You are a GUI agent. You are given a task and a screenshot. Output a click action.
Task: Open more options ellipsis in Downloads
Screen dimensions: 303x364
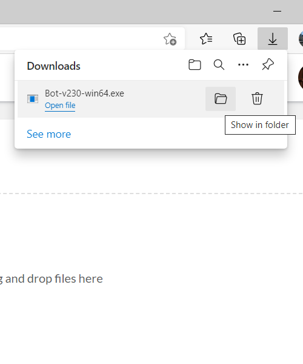(x=243, y=65)
